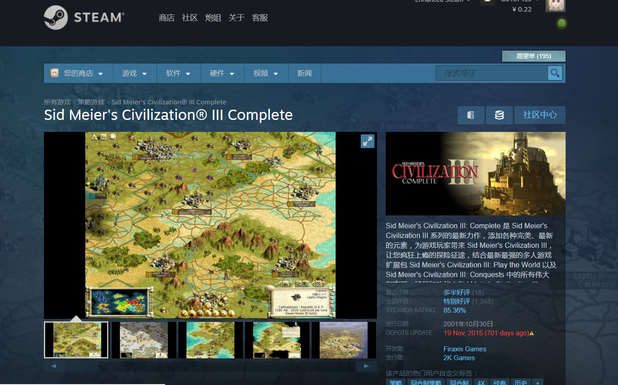
Task: Open the 特别好评 all reviews link
Action: 456,301
